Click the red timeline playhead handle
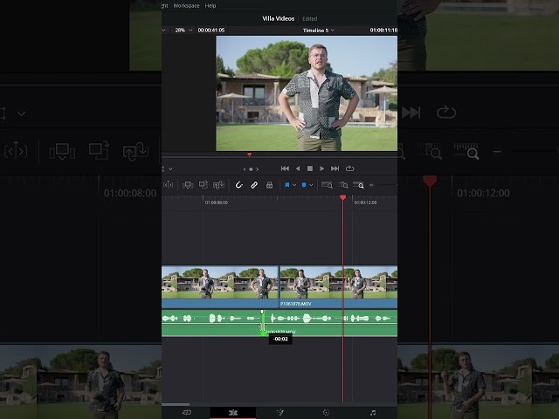Viewport: 559px width, 419px height. [x=342, y=197]
